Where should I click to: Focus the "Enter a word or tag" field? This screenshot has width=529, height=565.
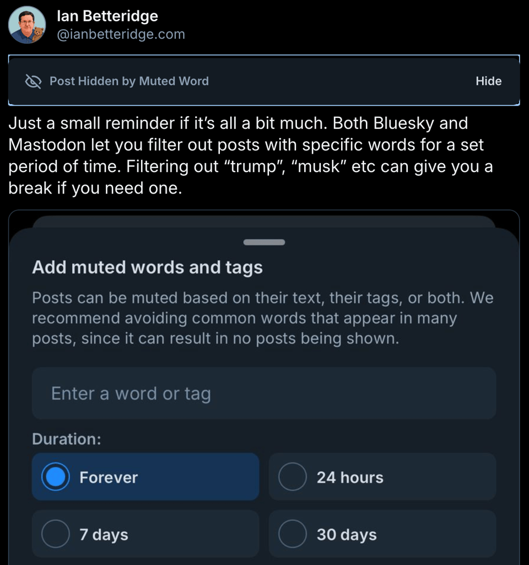pos(264,394)
